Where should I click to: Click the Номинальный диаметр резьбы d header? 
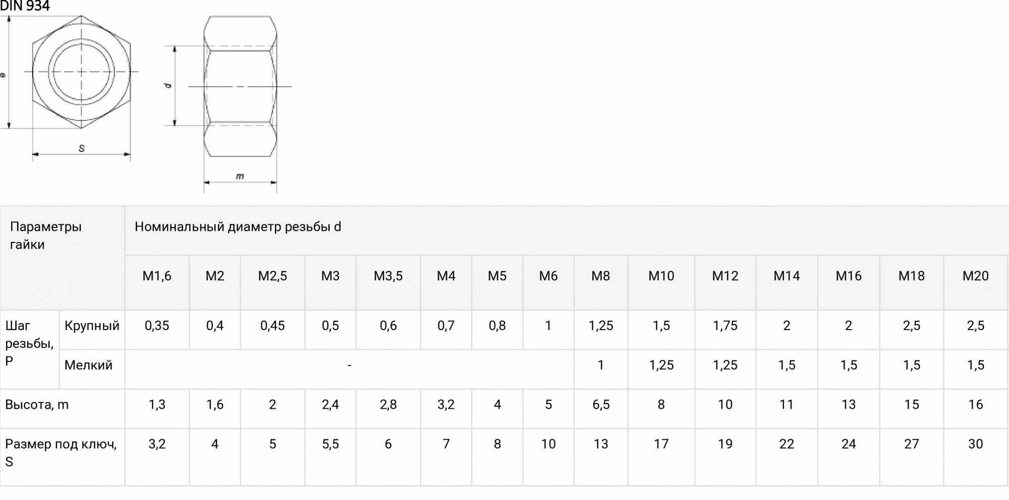click(238, 227)
